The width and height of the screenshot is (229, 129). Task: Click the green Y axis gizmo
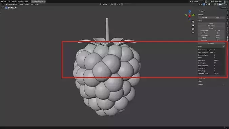[x=193, y=15]
